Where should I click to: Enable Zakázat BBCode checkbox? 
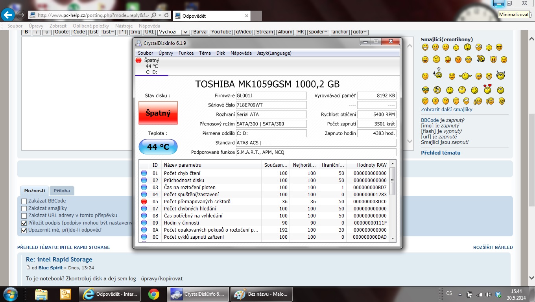pos(24,201)
